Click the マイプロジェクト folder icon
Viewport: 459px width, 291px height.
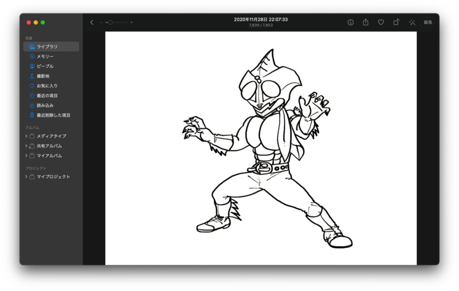[32, 177]
